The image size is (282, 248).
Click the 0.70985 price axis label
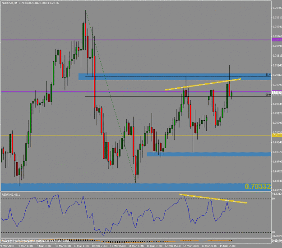click(x=277, y=8)
